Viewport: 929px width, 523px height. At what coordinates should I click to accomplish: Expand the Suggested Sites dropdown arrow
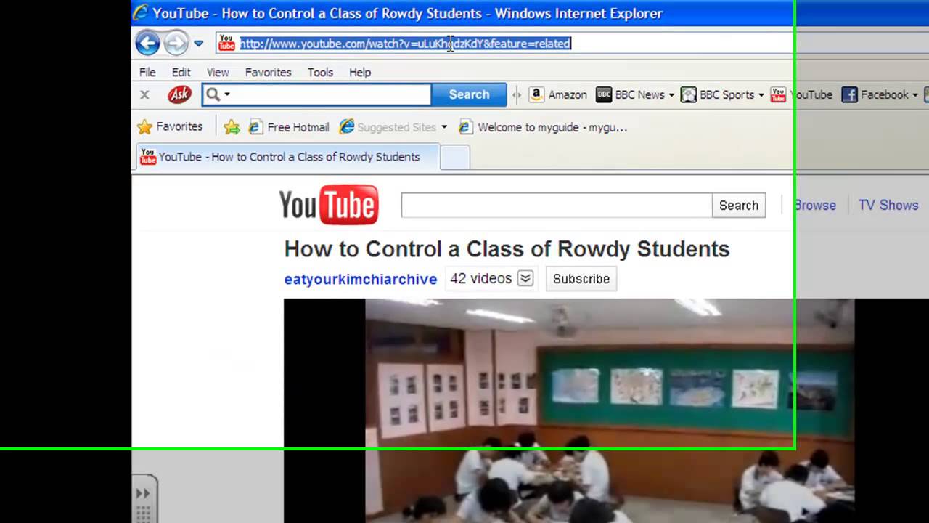444,127
